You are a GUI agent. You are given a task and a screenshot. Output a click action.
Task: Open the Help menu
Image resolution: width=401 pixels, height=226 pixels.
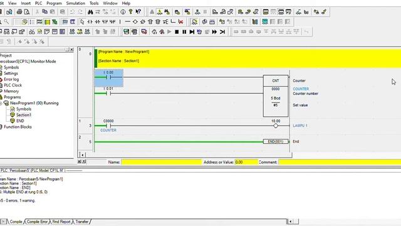126,3
